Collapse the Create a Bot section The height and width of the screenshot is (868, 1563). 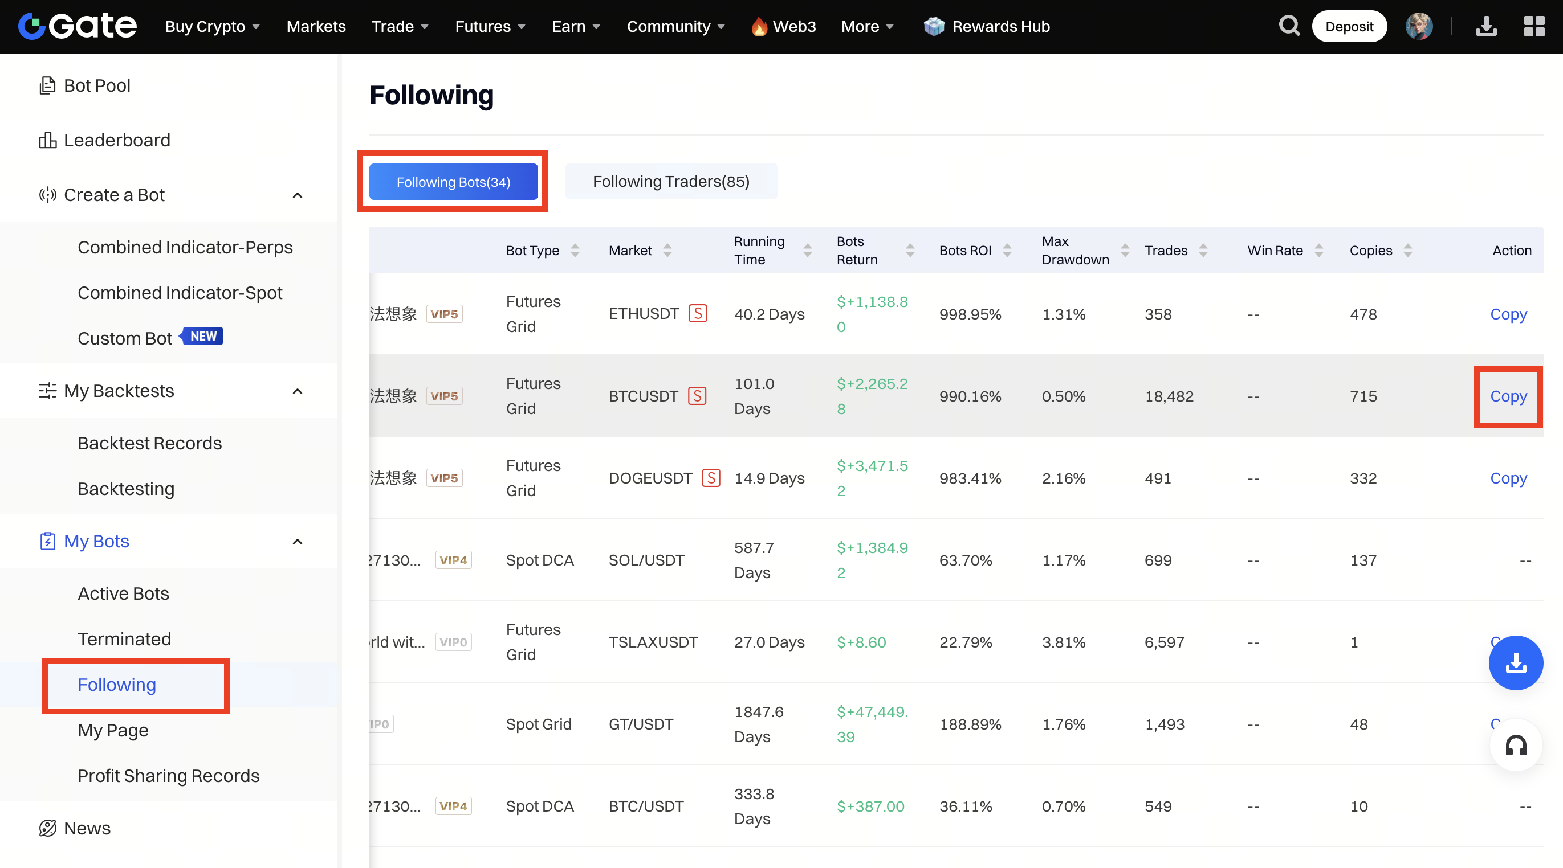[x=298, y=195]
